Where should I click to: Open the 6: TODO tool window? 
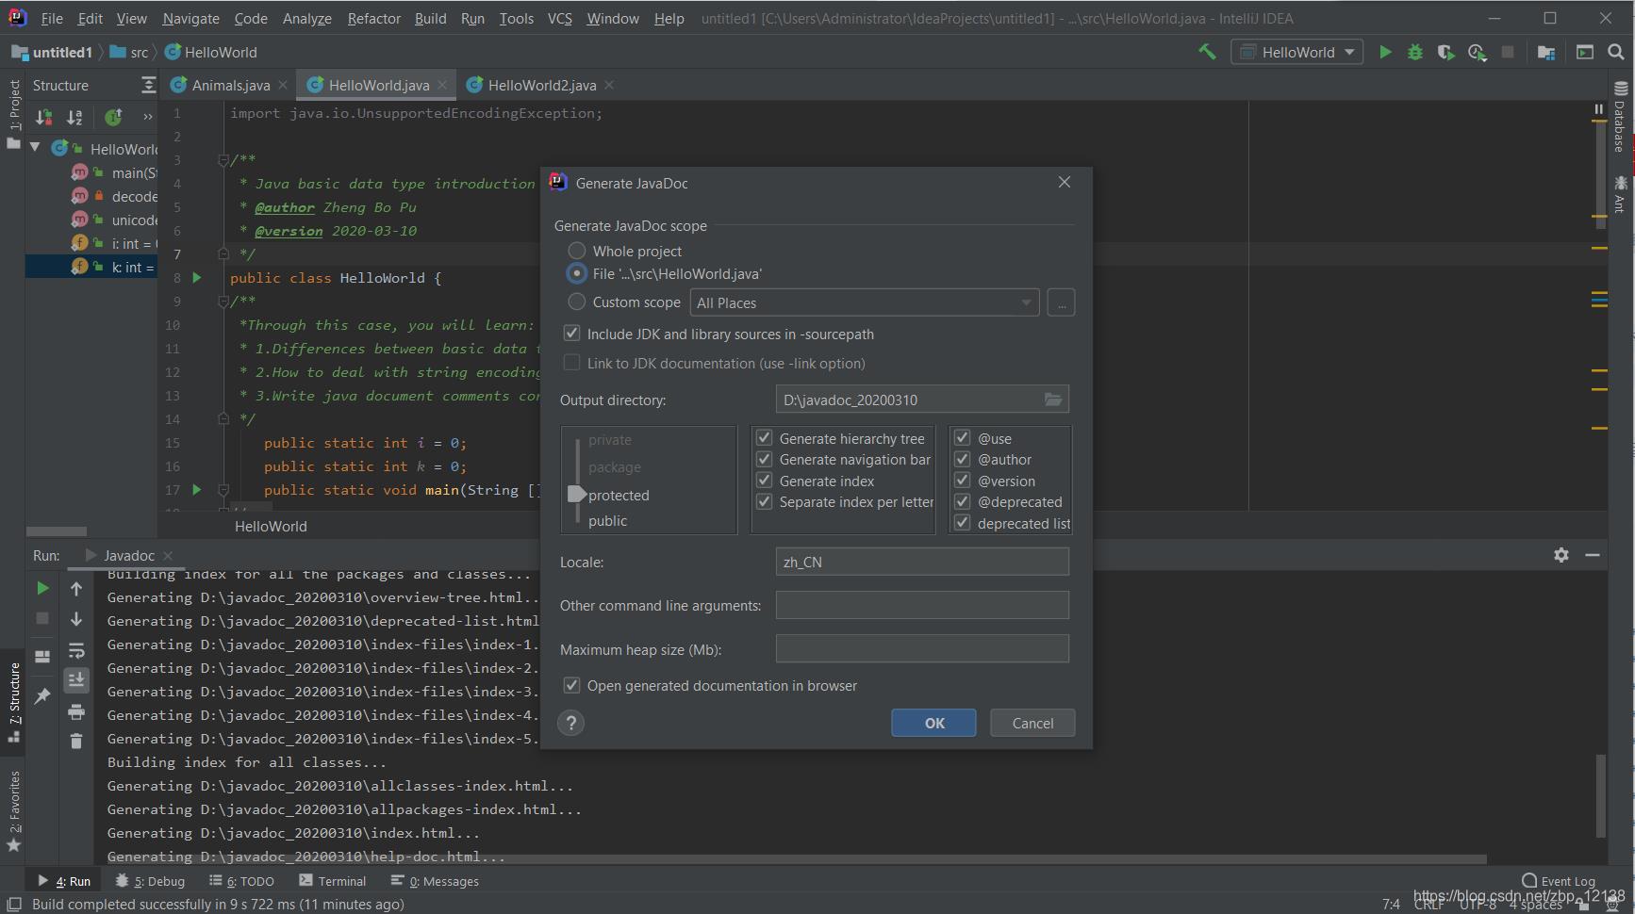241,881
